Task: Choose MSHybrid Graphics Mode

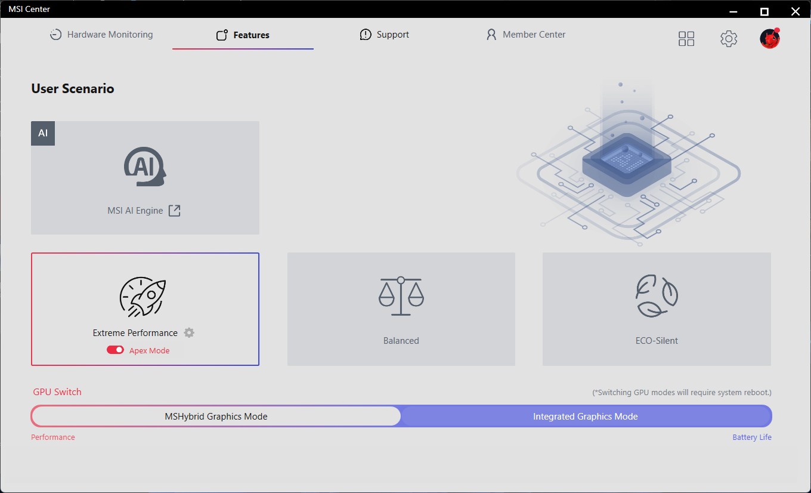Action: (x=216, y=416)
